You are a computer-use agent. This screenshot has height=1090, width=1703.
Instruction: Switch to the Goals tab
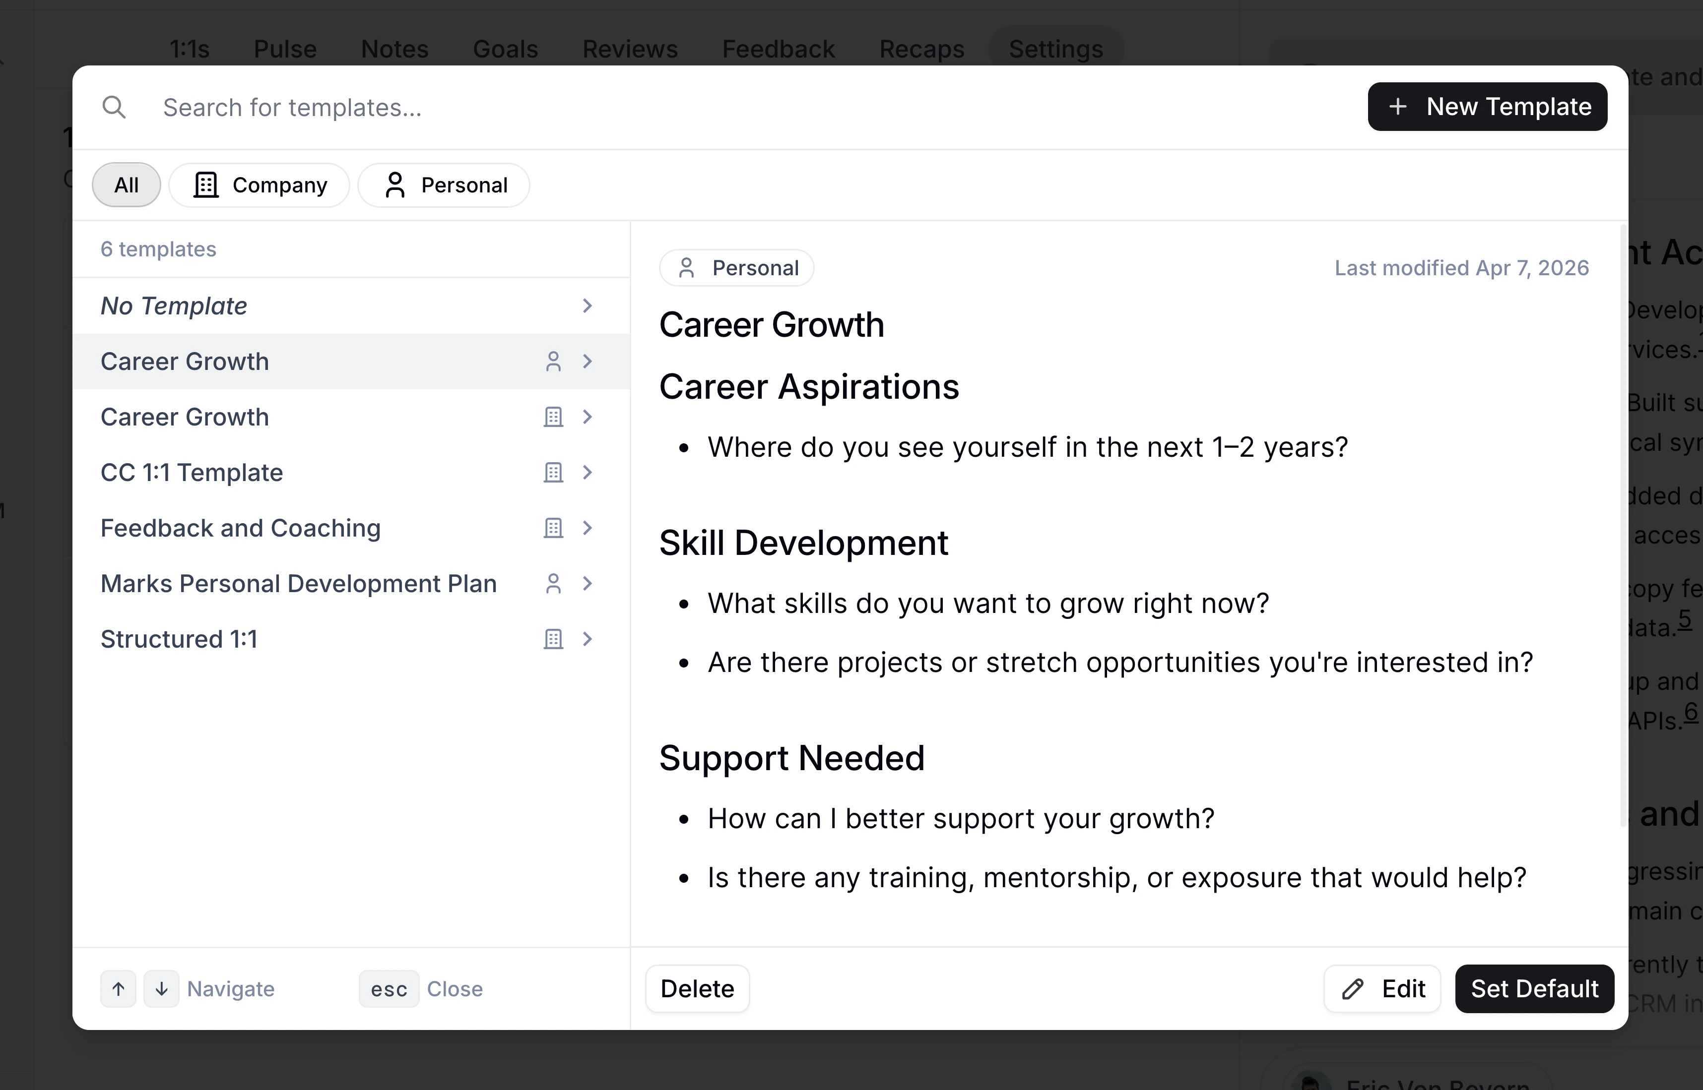tap(505, 48)
